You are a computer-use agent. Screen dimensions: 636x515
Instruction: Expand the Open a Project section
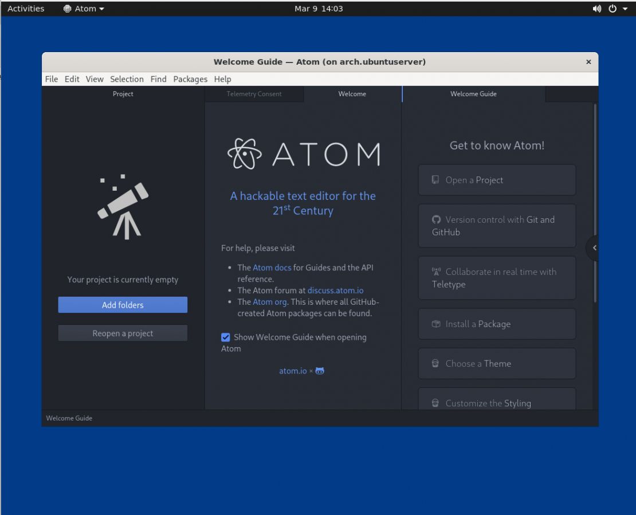(496, 179)
